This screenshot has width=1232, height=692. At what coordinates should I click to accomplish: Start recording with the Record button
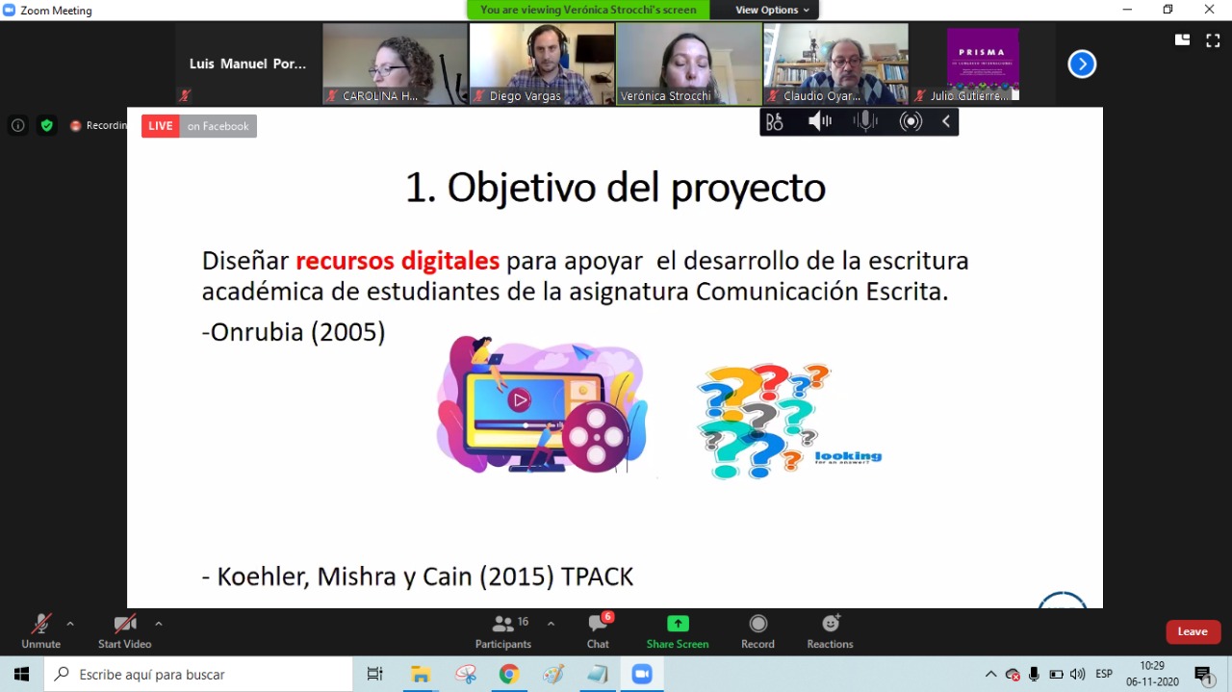coord(757,630)
